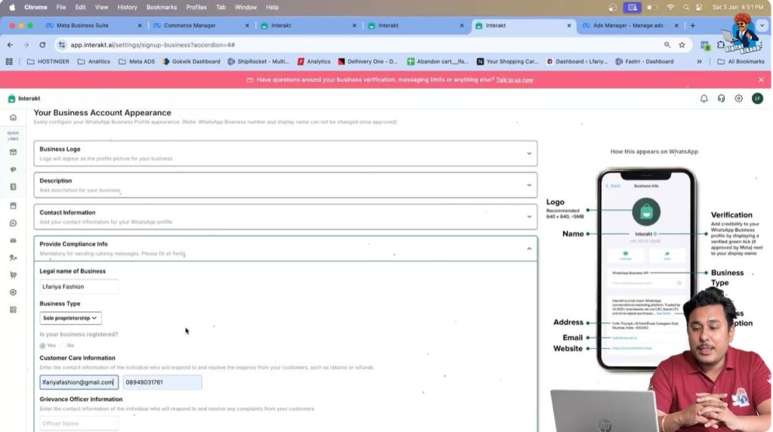773x432 pixels.
Task: Open the Gokwik Dashboard bookmark
Action: [x=191, y=62]
